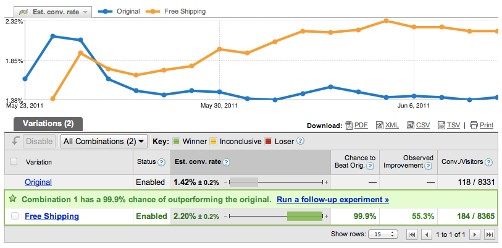This screenshot has height=248, width=502.
Task: Click the PDF download icon
Action: coord(349,126)
